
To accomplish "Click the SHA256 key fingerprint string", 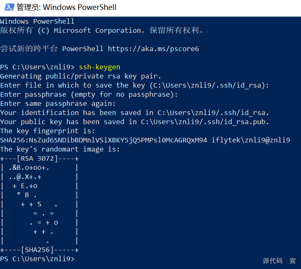I will [x=103, y=140].
